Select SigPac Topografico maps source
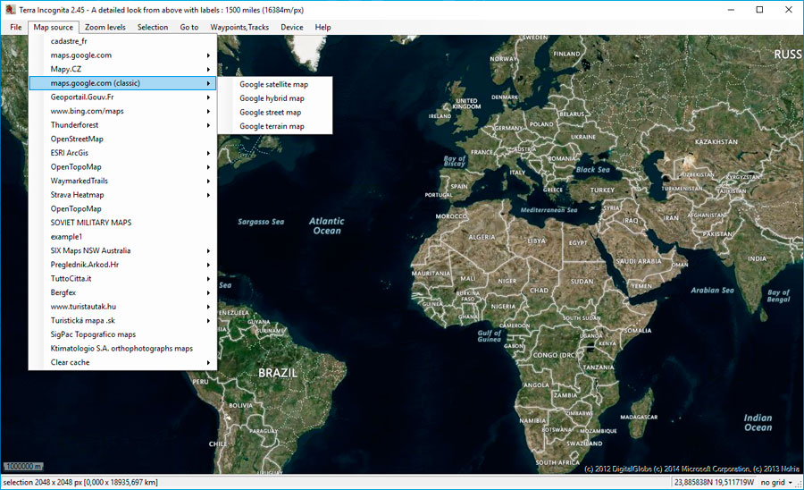 coord(122,334)
